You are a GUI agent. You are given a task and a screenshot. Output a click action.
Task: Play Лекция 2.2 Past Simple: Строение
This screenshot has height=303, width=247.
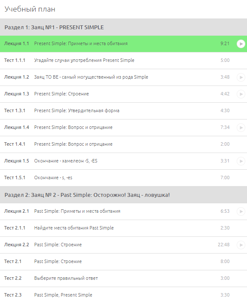241,245
